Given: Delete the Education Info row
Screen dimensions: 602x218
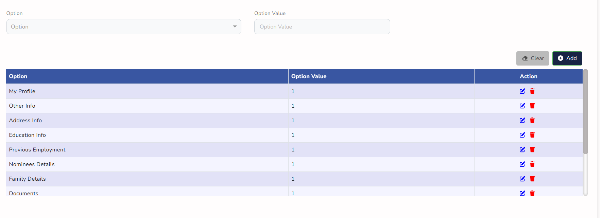Looking at the screenshot, I should tap(532, 135).
